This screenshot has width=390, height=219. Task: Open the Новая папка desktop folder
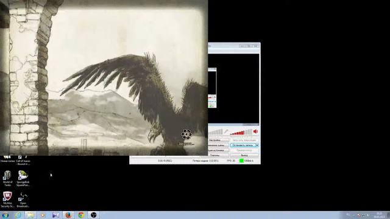coord(7,159)
